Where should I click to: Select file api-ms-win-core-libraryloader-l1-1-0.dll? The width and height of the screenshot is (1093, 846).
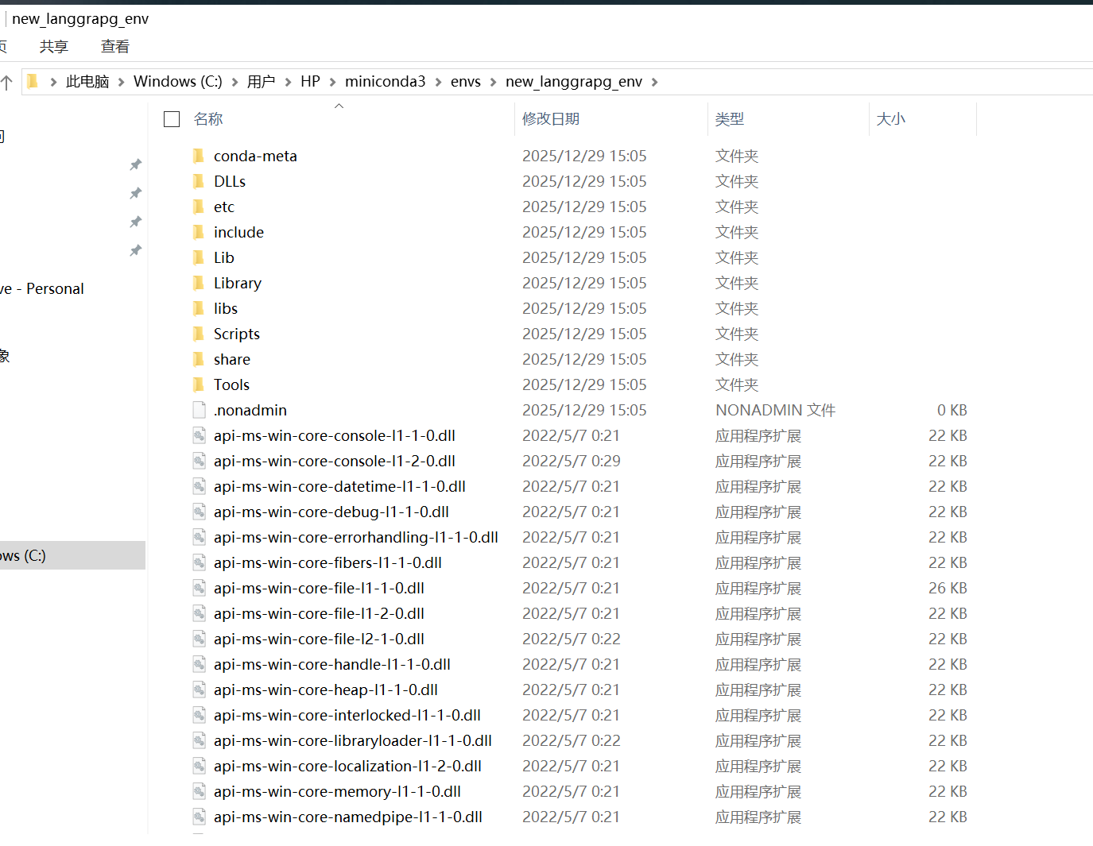coord(353,740)
